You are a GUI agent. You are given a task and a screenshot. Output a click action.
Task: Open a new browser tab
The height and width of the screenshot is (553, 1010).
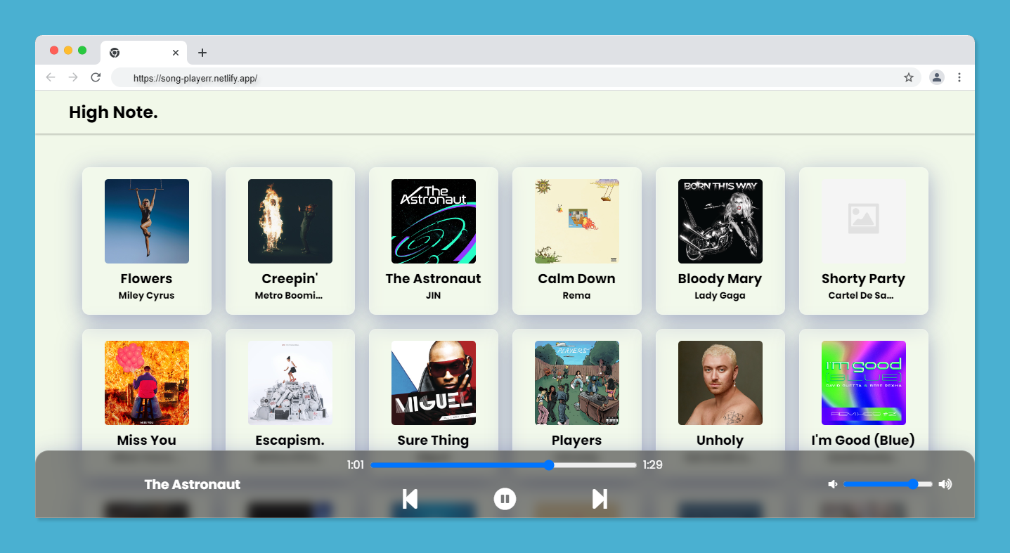coord(202,53)
